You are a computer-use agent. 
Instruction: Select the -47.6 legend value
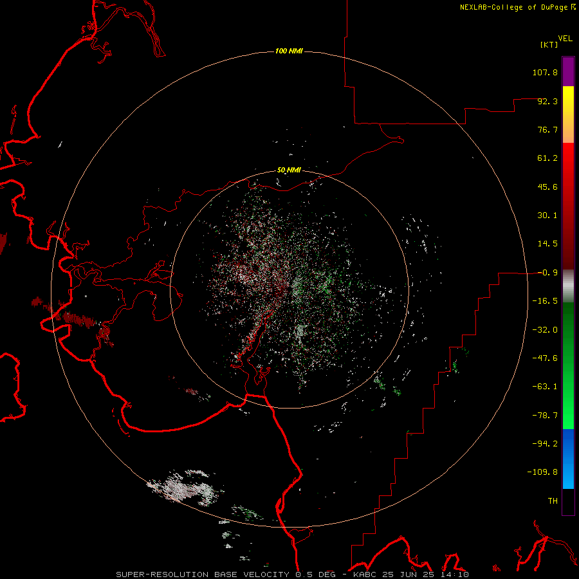click(x=545, y=358)
